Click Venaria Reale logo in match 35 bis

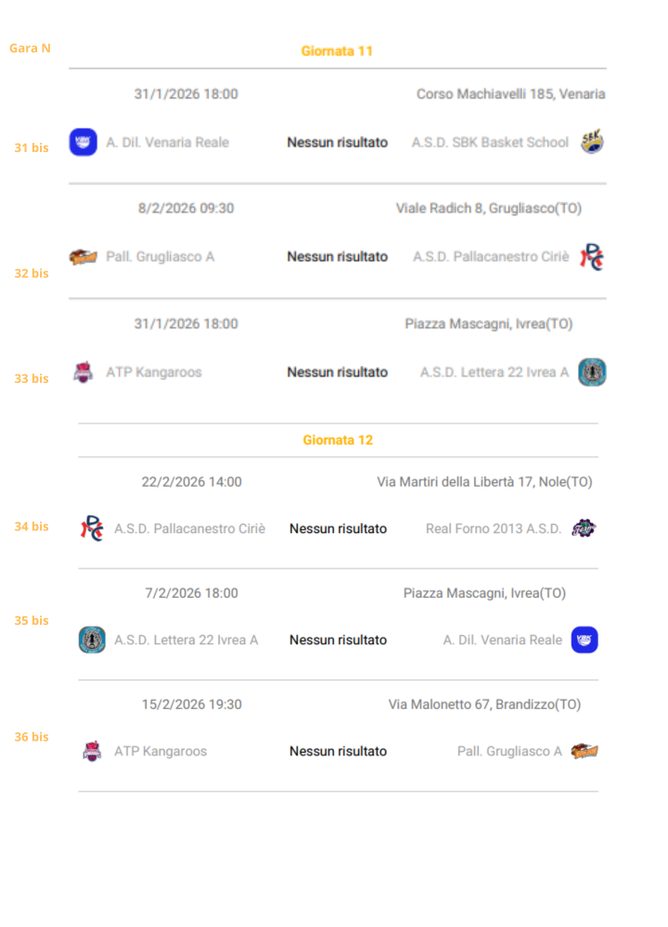[x=584, y=640]
